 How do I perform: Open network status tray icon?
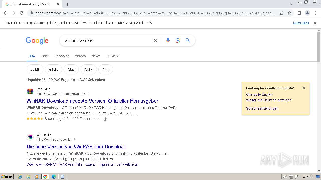pos(291,177)
